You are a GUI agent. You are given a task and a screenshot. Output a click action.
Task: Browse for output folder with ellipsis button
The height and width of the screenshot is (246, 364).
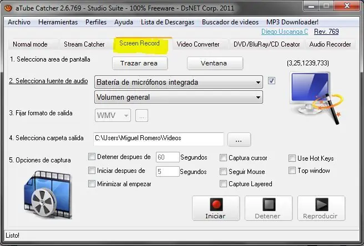click(x=239, y=140)
